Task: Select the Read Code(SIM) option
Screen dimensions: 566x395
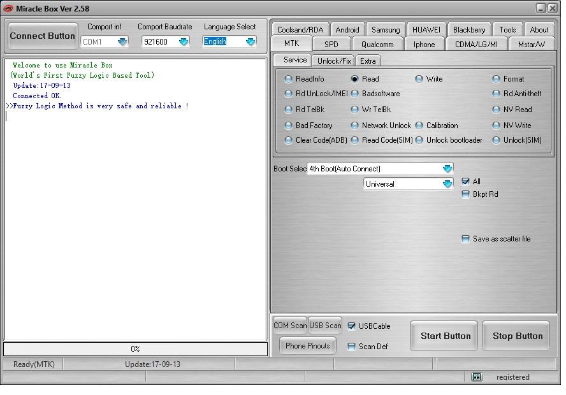Action: point(382,140)
